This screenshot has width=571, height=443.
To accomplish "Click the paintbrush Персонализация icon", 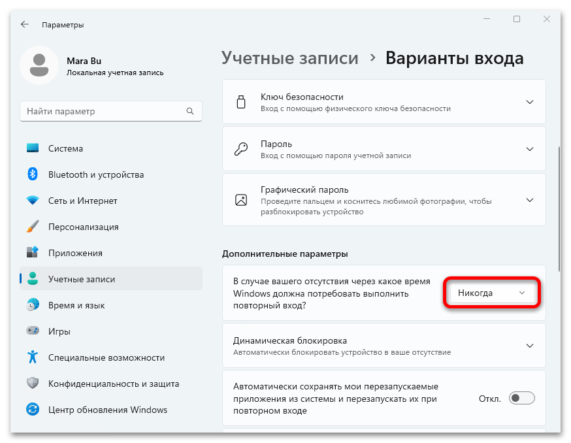I will tap(33, 227).
